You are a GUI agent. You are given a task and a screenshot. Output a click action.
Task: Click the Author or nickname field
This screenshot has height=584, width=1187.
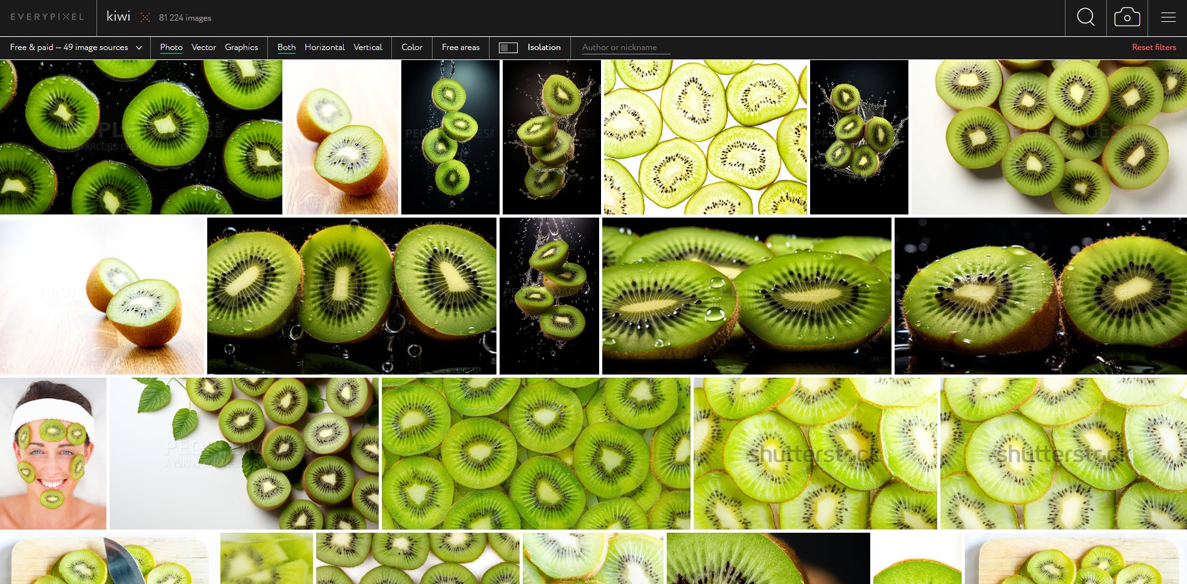[626, 48]
